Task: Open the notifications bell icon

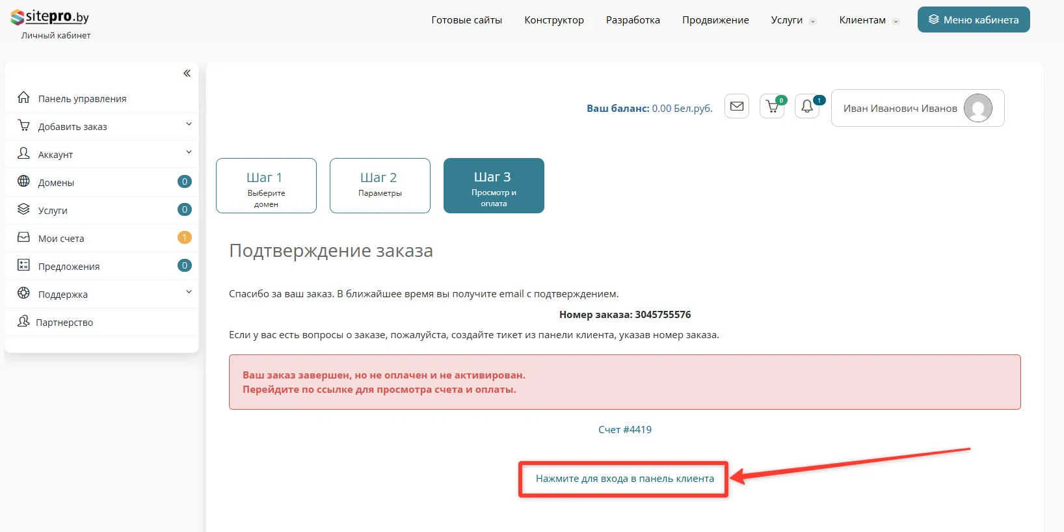Action: 807,107
